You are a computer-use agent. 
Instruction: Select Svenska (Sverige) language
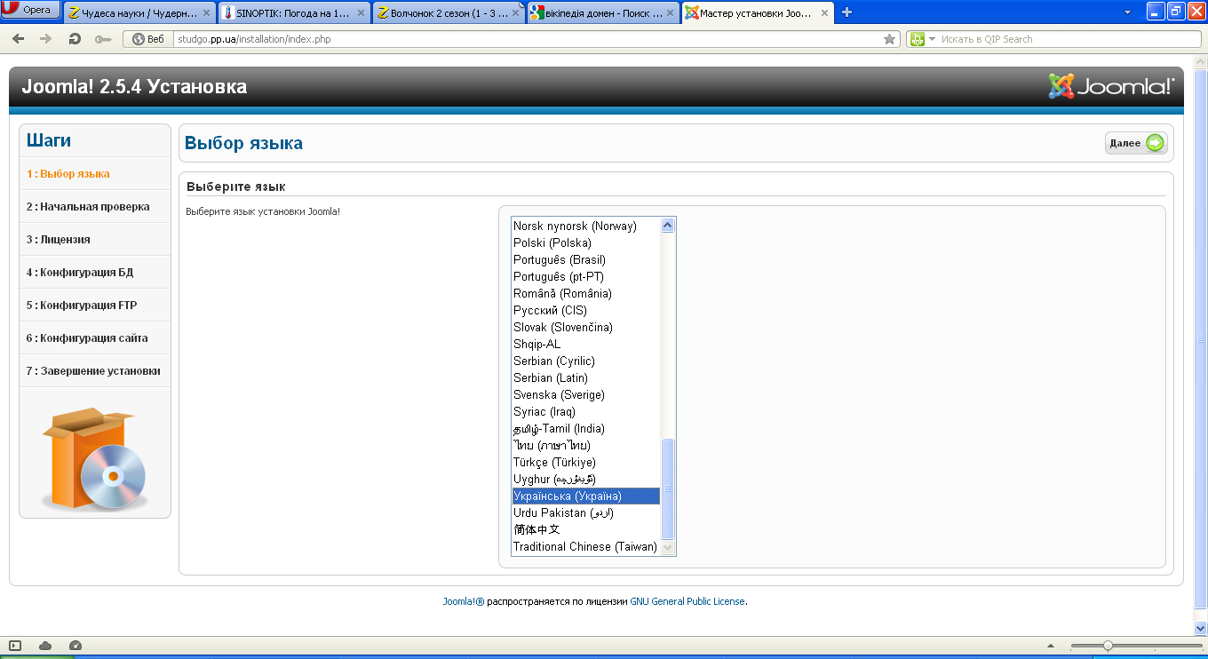[586, 395]
